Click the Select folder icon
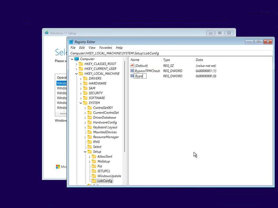 coord(90,147)
